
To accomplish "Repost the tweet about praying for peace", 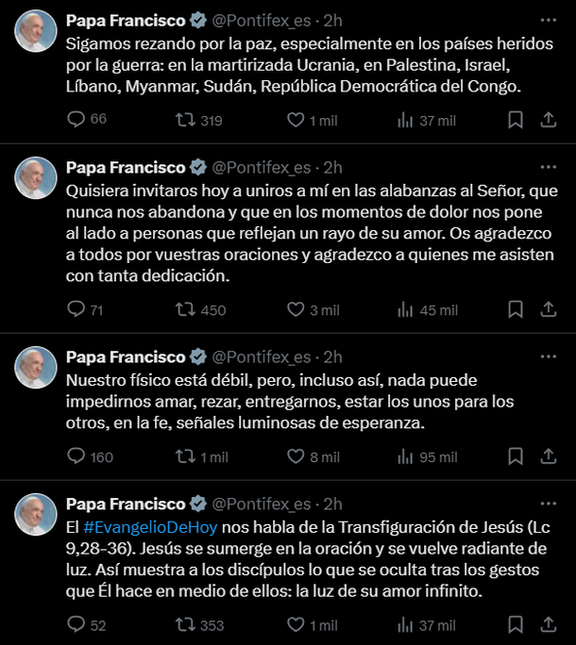I will [186, 120].
